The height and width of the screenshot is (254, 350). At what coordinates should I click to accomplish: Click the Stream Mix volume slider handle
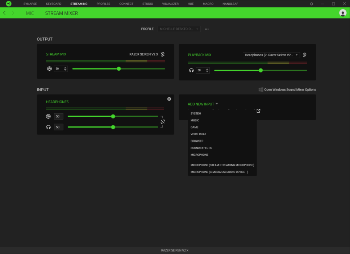pos(119,69)
